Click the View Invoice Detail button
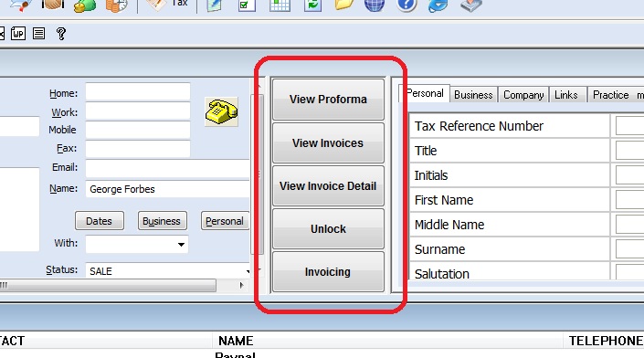This screenshot has height=358, width=644. 328,186
